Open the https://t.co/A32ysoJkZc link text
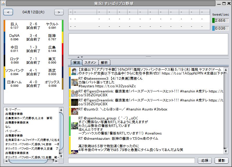 click(115, 86)
